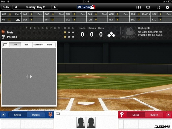The width and height of the screenshot is (172, 129).
Task: Click the Mets logo in blue bar
Action: pyautogui.click(x=50, y=115)
